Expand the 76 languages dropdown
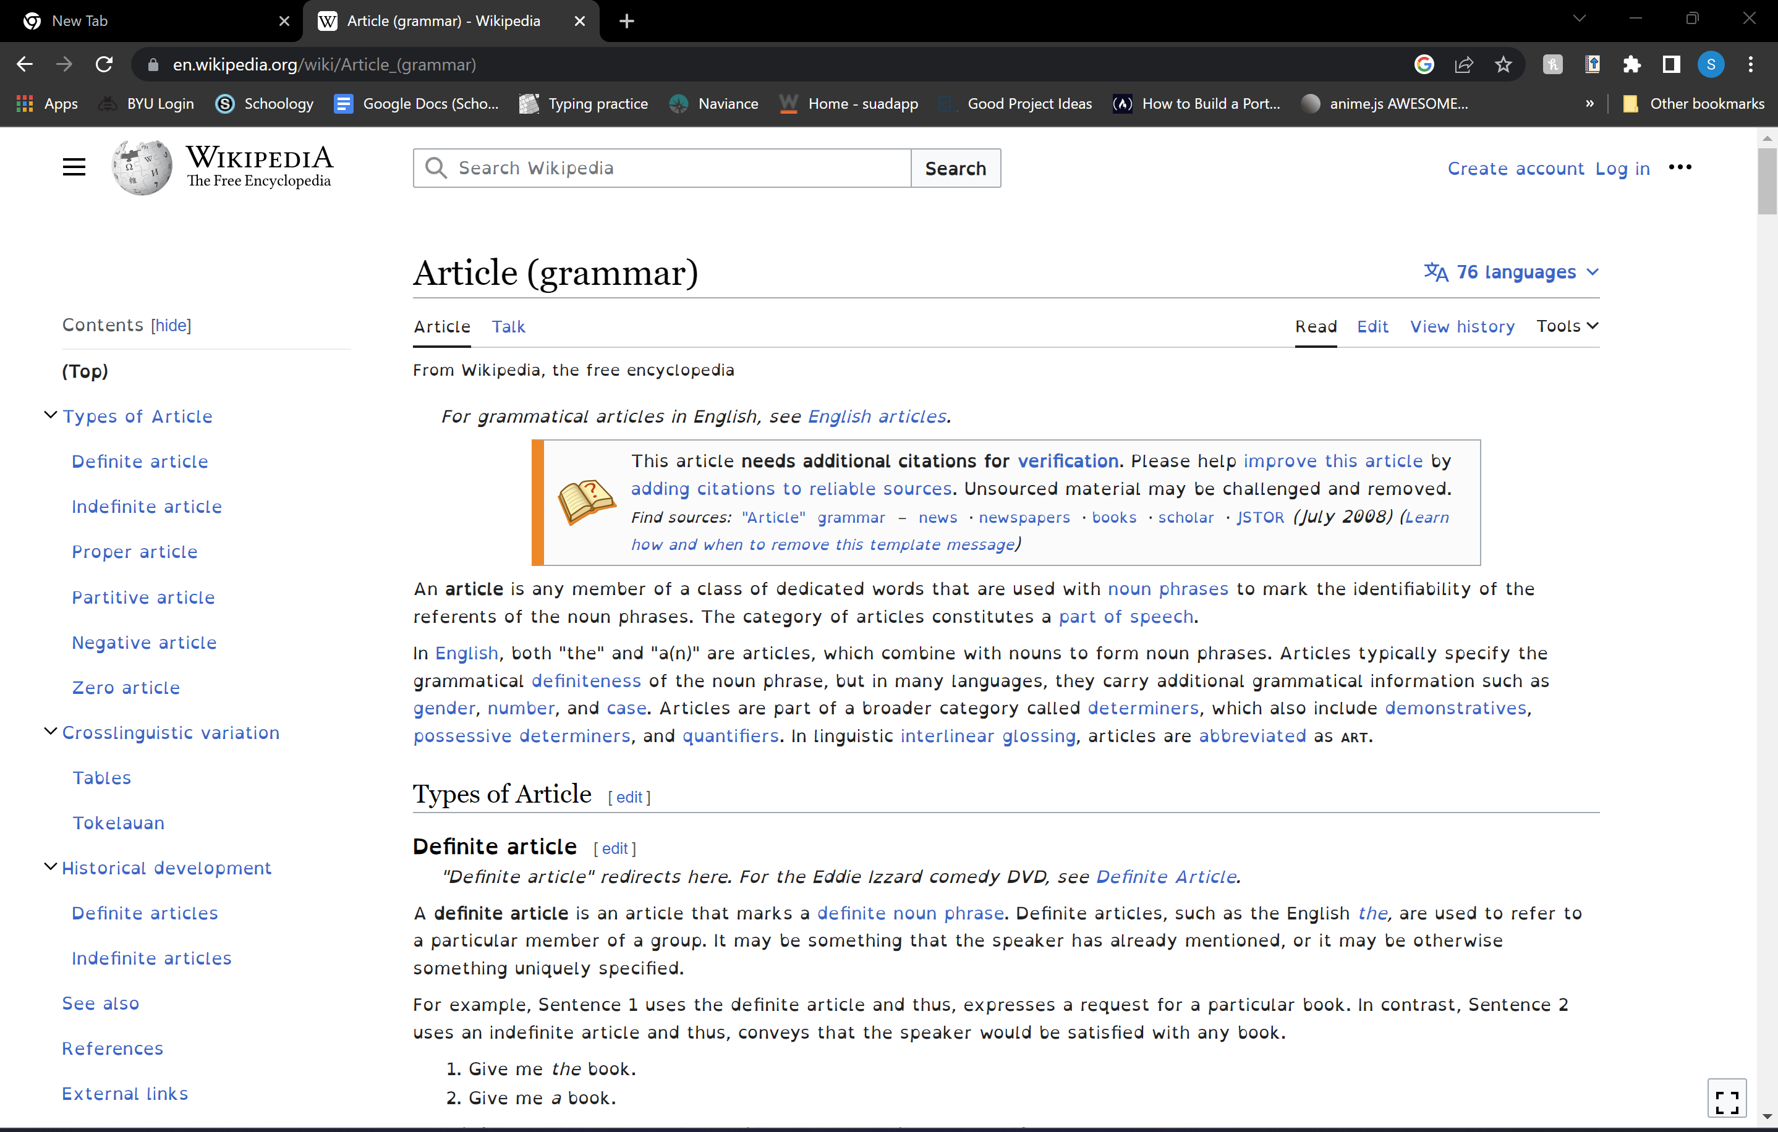 tap(1512, 272)
